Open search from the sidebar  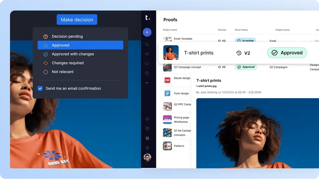[x=147, y=44]
